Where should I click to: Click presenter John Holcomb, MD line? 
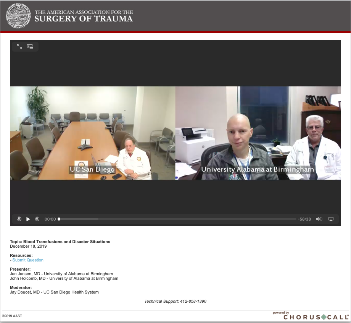pyautogui.click(x=64, y=278)
